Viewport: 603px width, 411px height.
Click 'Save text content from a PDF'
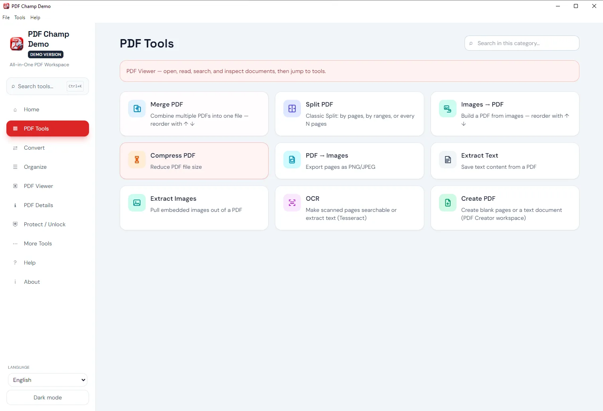point(498,167)
